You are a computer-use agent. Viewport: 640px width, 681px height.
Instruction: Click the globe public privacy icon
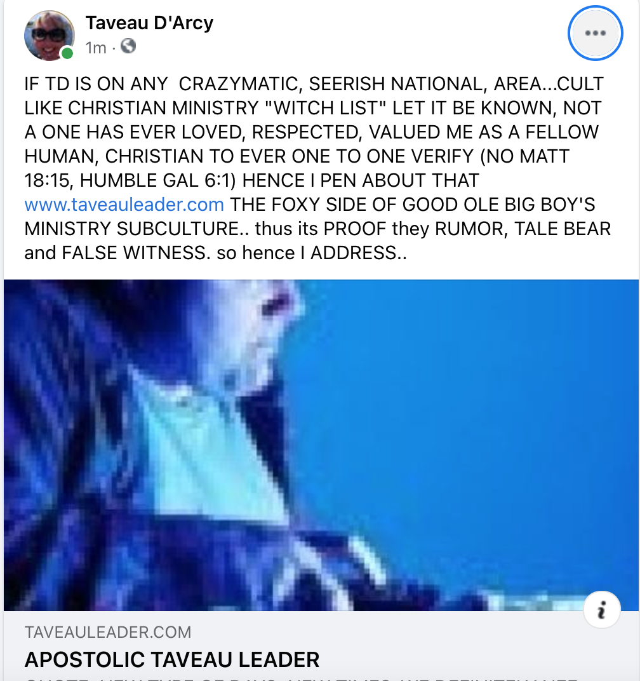128,46
